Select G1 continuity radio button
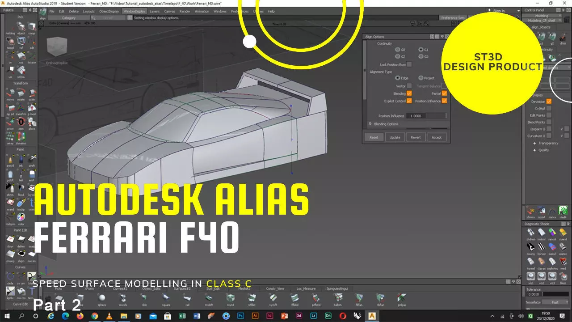Screen dimensions: 572x322 point(421,50)
